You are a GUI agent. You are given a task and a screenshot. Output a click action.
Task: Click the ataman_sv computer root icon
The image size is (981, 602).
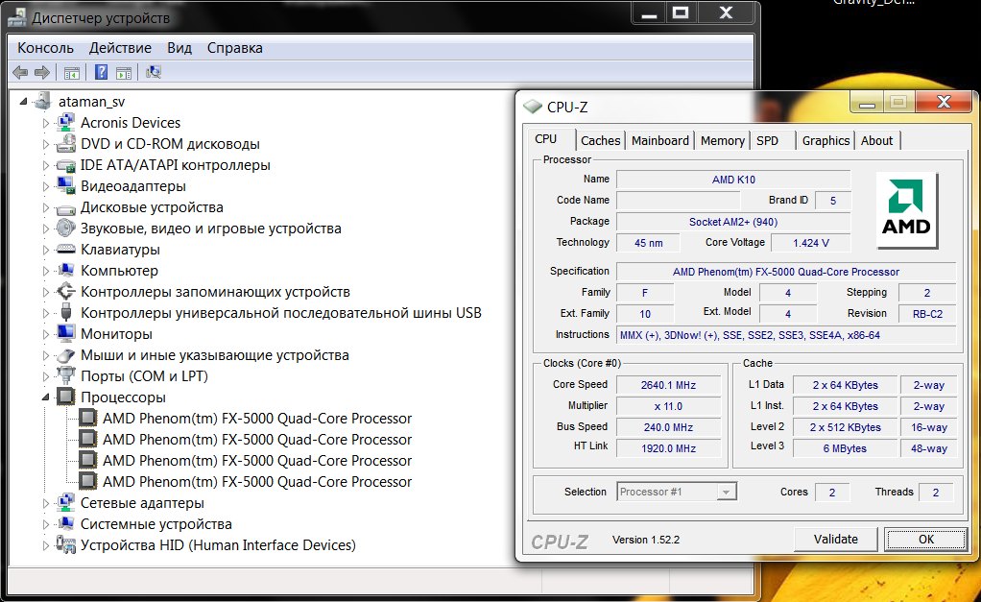(x=43, y=101)
